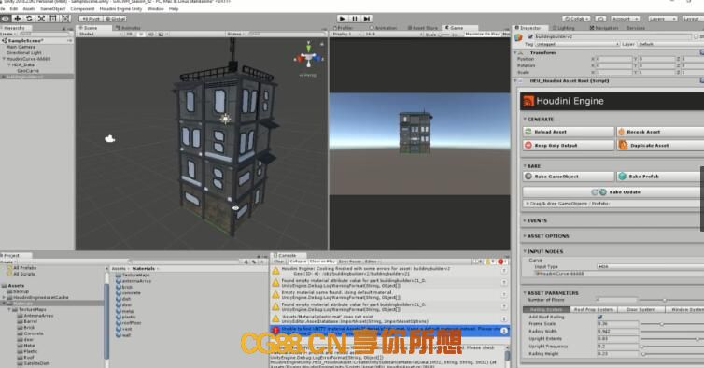
Task: Collapse the GENERATE section
Action: coord(539,119)
